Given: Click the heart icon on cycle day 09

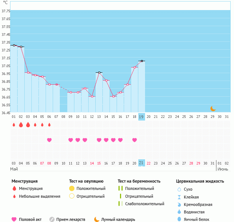Looking at the screenshot, I should click(x=71, y=140).
